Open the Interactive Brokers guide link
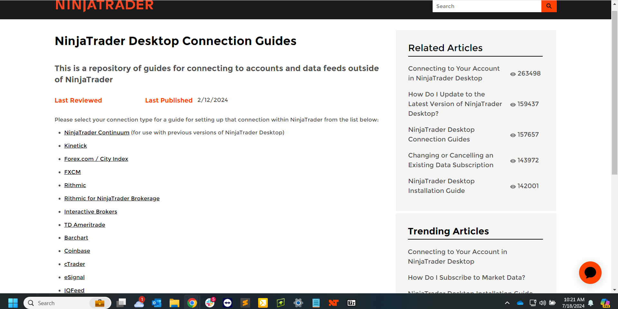 pos(90,212)
